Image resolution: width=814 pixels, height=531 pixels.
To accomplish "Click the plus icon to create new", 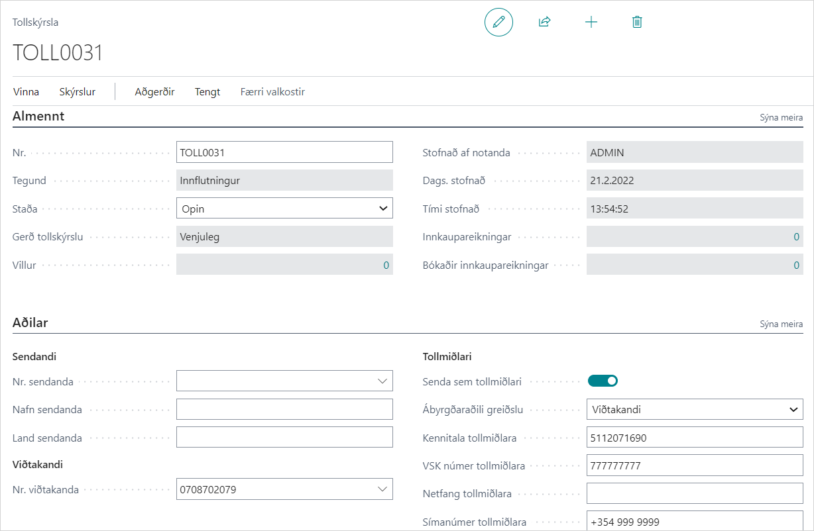I will pyautogui.click(x=591, y=22).
